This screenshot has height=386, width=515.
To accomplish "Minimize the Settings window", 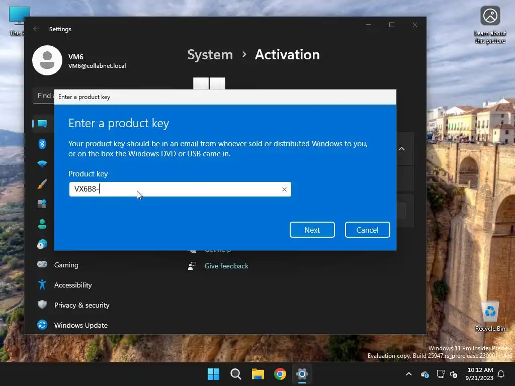I will 369,25.
